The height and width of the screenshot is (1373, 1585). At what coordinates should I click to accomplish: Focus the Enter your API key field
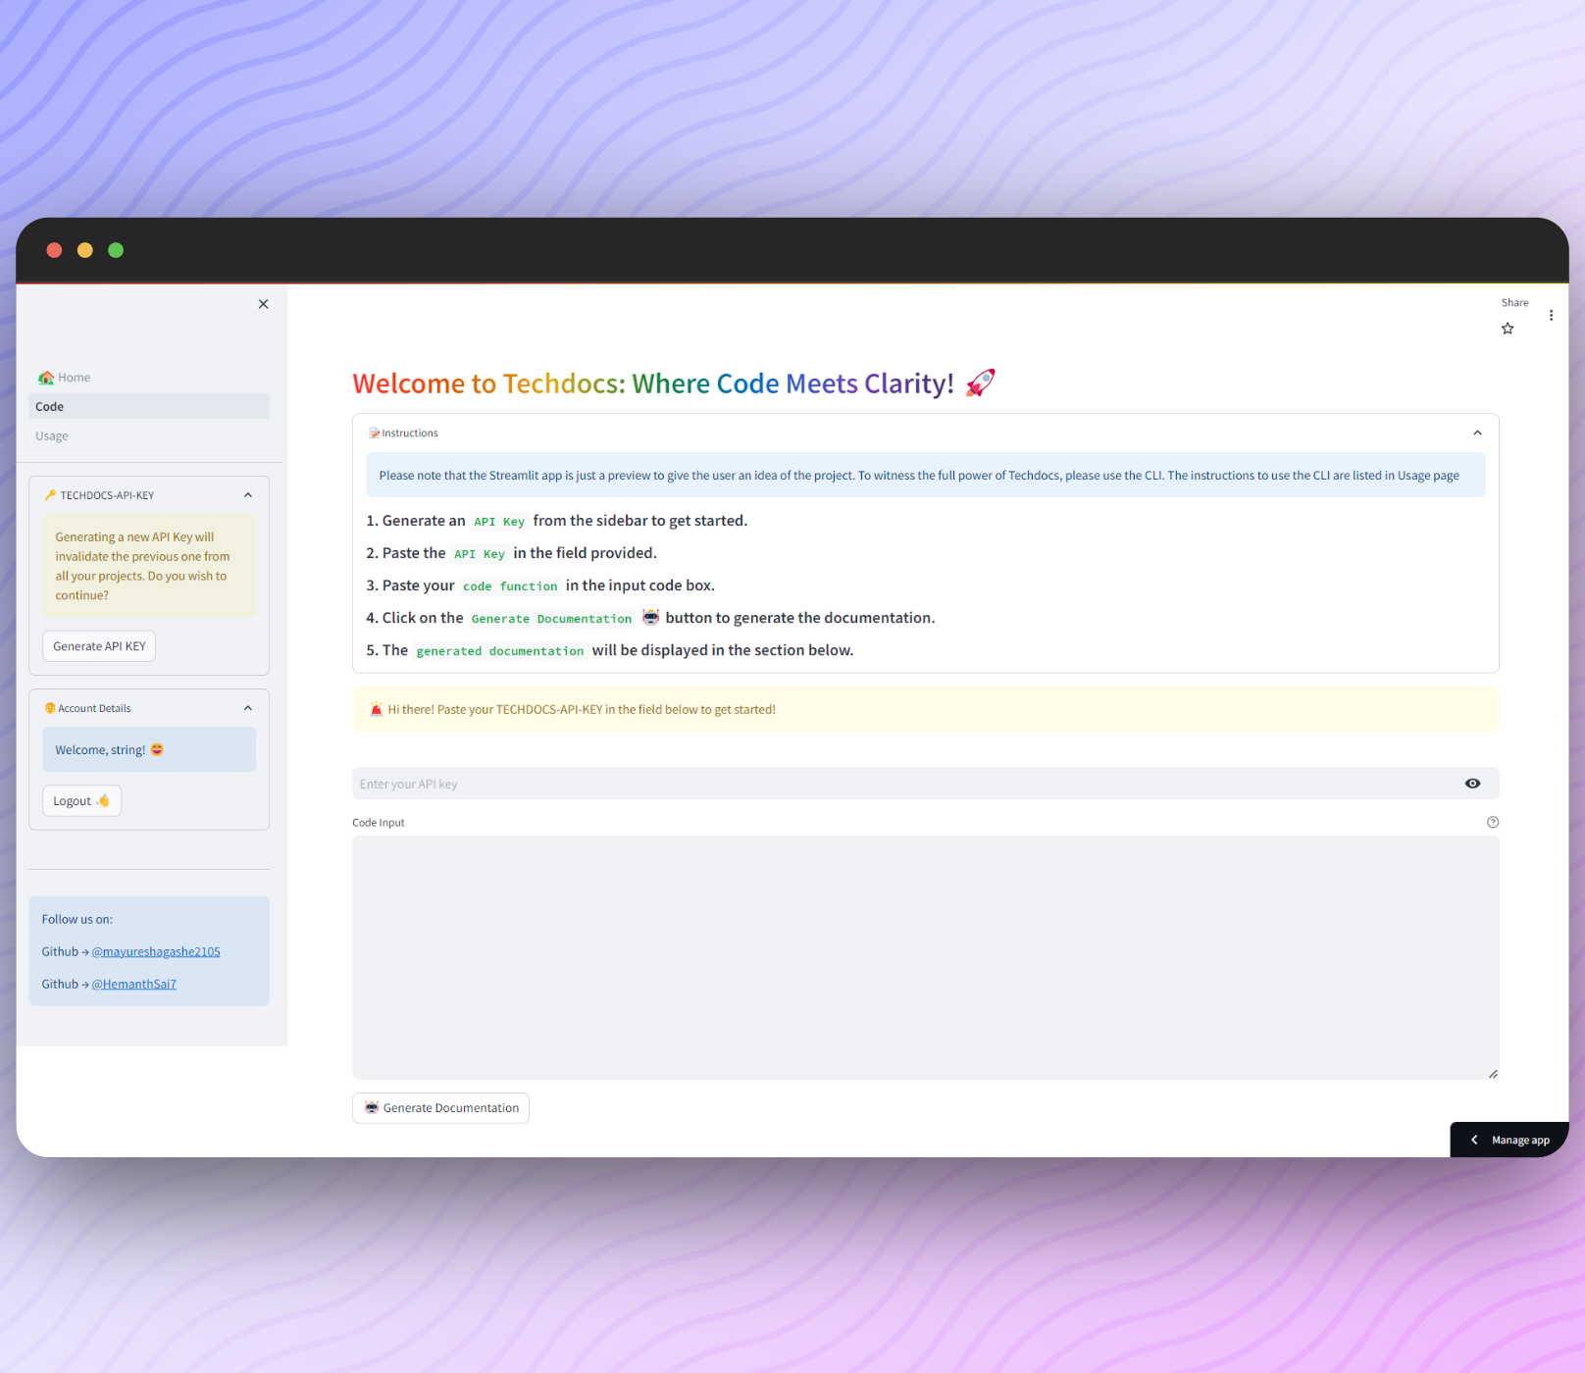(x=902, y=784)
